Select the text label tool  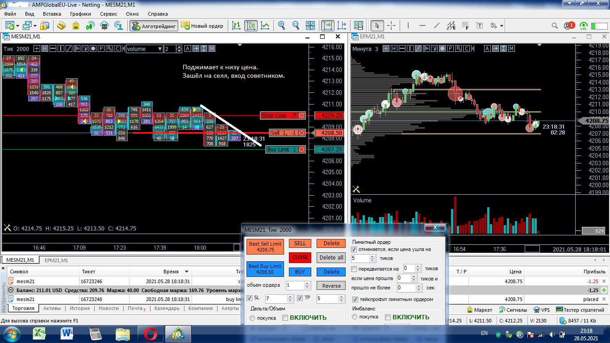[480, 25]
